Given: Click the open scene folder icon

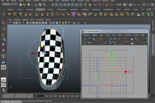Looking at the screenshot, I should pos(25,5).
